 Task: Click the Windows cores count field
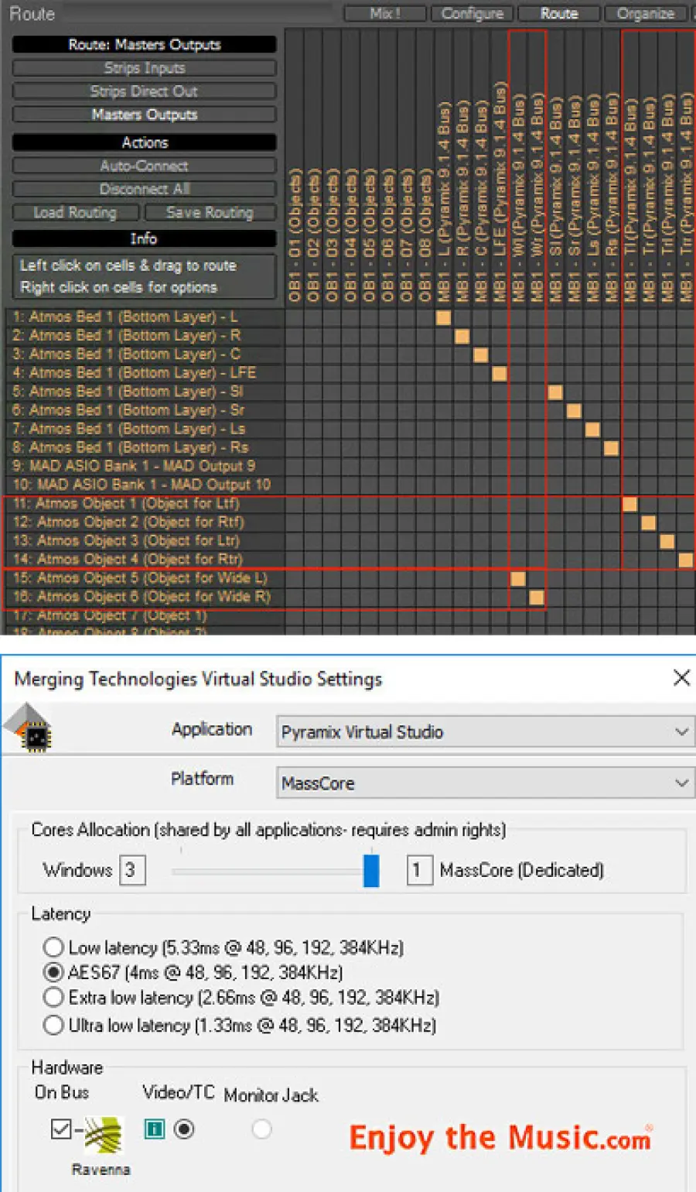tap(131, 870)
